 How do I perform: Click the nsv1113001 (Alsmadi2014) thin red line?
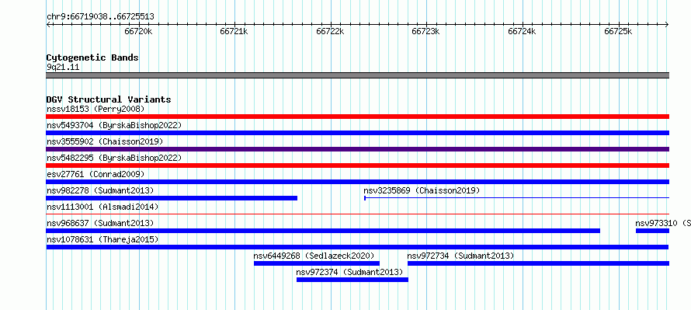(x=357, y=214)
